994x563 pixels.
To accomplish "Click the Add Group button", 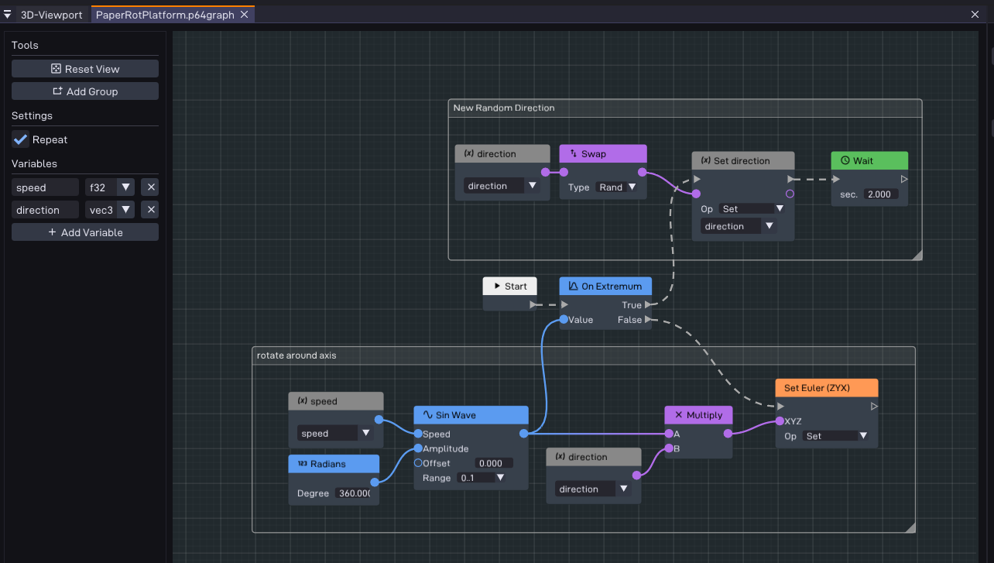I will 85,91.
